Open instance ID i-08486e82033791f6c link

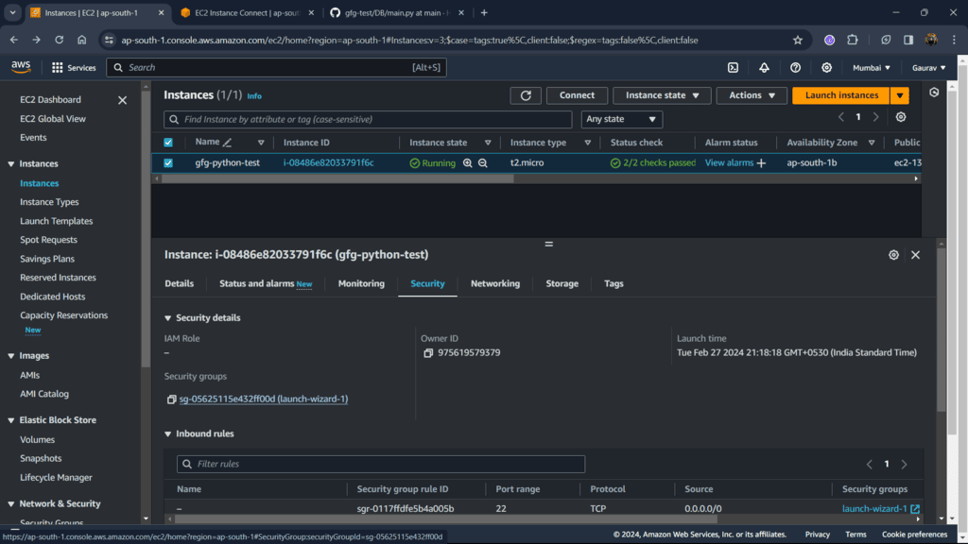[x=328, y=162]
